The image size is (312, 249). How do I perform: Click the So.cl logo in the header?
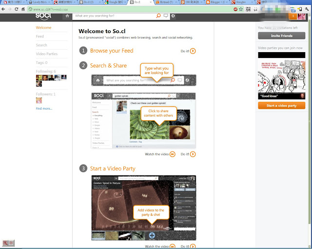point(43,16)
